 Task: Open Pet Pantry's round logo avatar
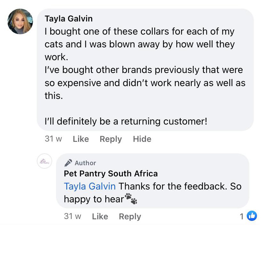click(x=44, y=161)
